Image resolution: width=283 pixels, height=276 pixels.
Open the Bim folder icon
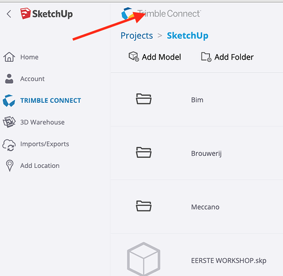point(143,99)
